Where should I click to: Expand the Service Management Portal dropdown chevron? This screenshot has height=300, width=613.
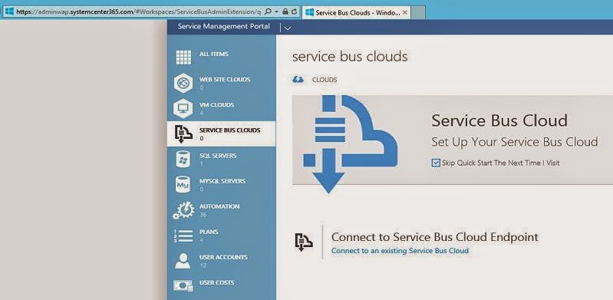[x=288, y=28]
